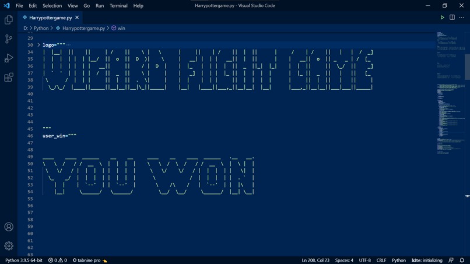Click the tabnine pro status item
The image size is (470, 264).
click(89, 260)
